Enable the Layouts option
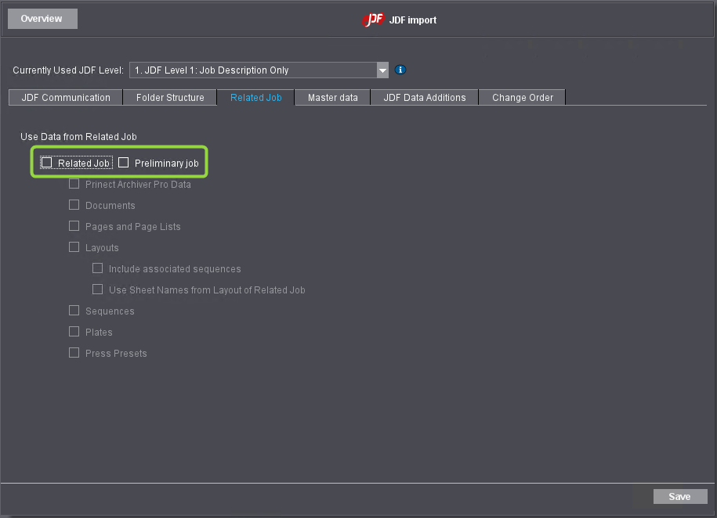Viewport: 717px width, 518px height. coord(74,247)
